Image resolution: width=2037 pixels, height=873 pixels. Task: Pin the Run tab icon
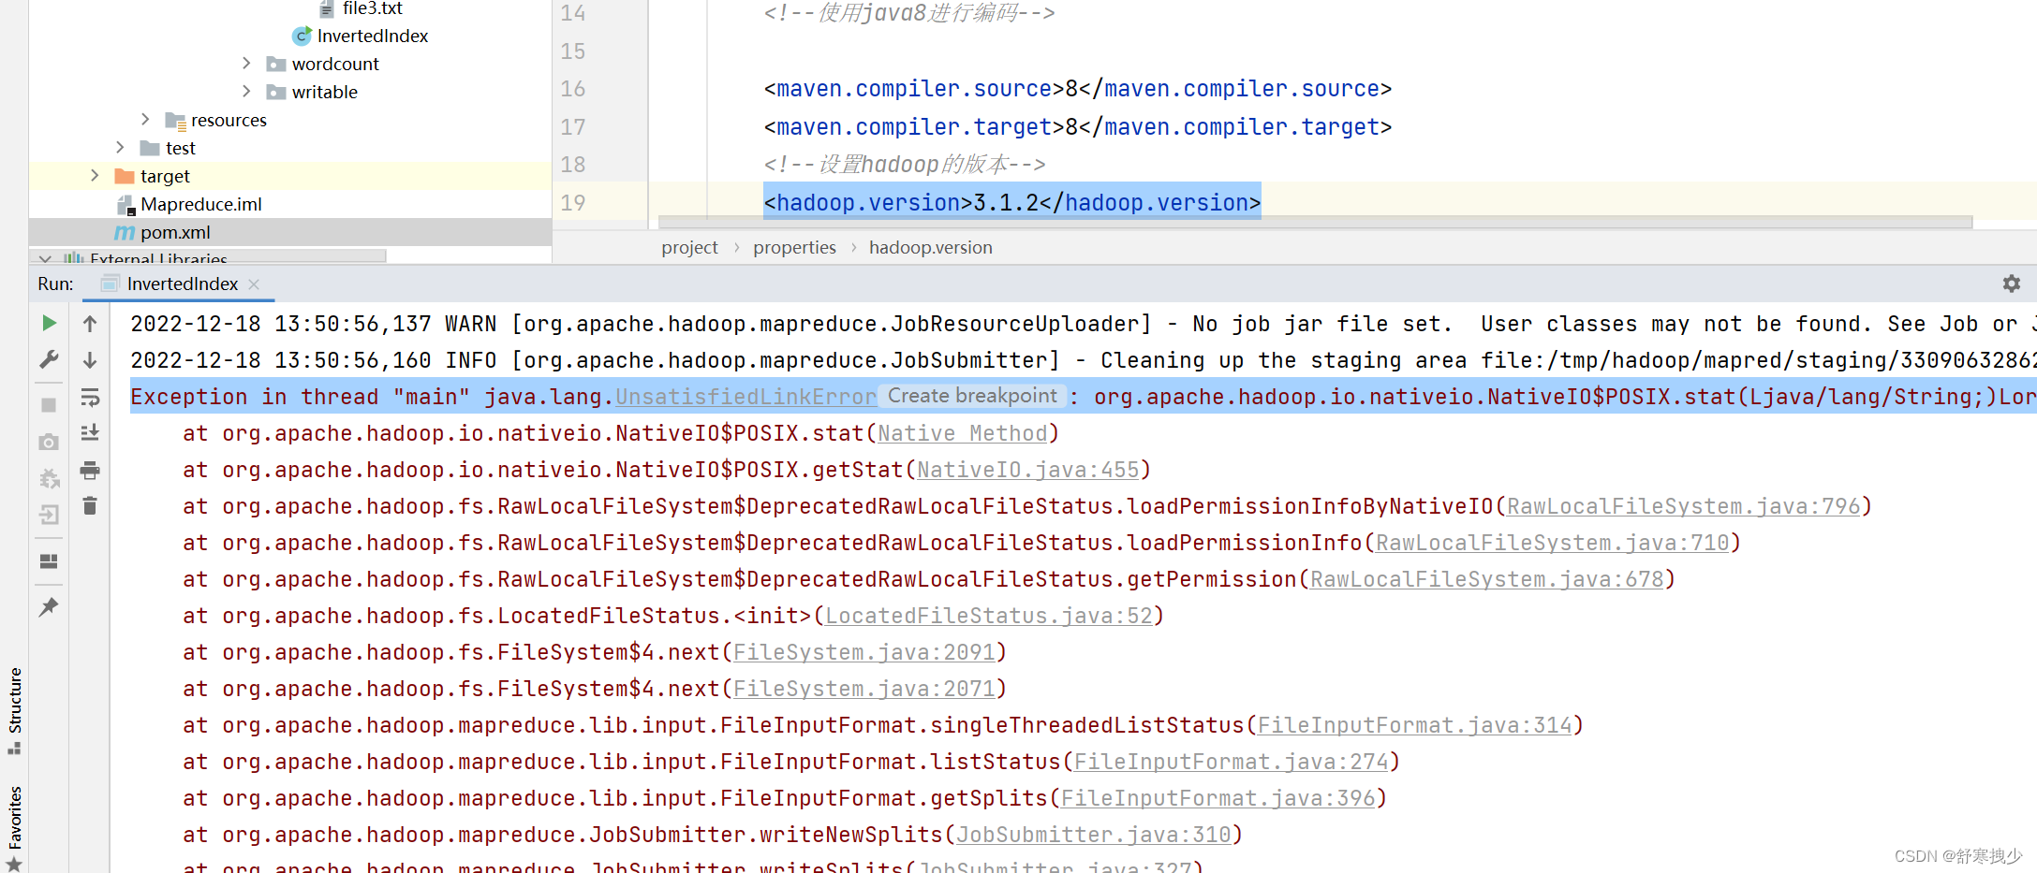[49, 607]
